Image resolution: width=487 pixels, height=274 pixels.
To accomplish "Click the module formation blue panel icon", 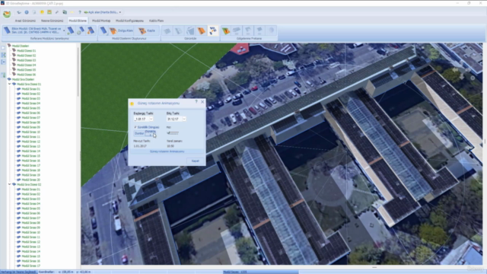I will [x=103, y=30].
